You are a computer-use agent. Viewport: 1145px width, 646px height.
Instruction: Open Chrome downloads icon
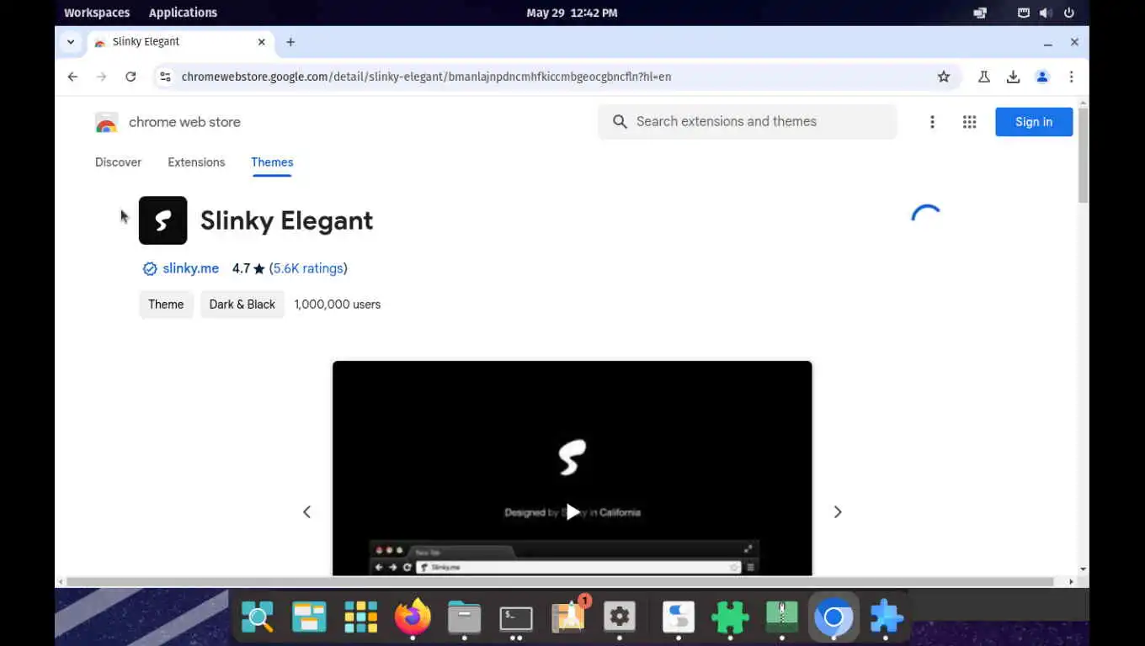pos(1013,77)
